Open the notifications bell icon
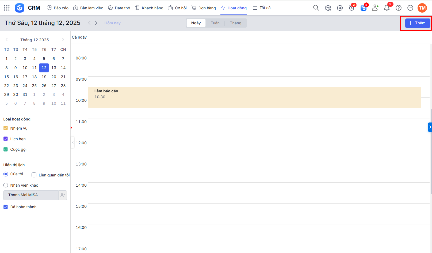Screen dimensions: 432x253 click(387, 8)
